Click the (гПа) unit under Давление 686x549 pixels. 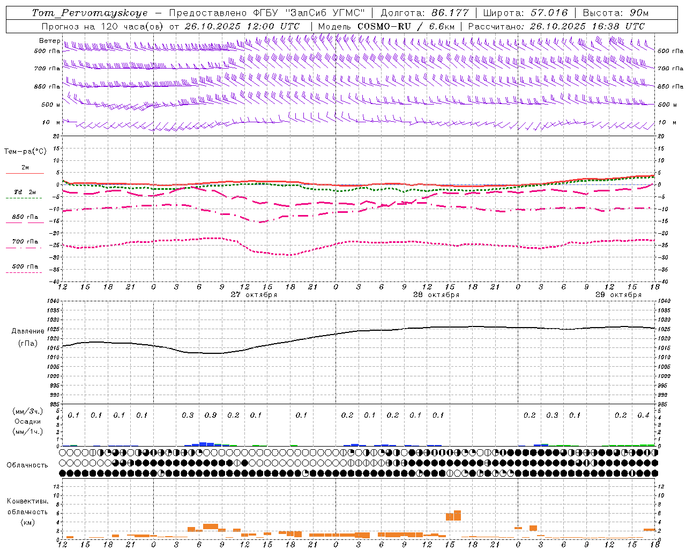click(28, 344)
